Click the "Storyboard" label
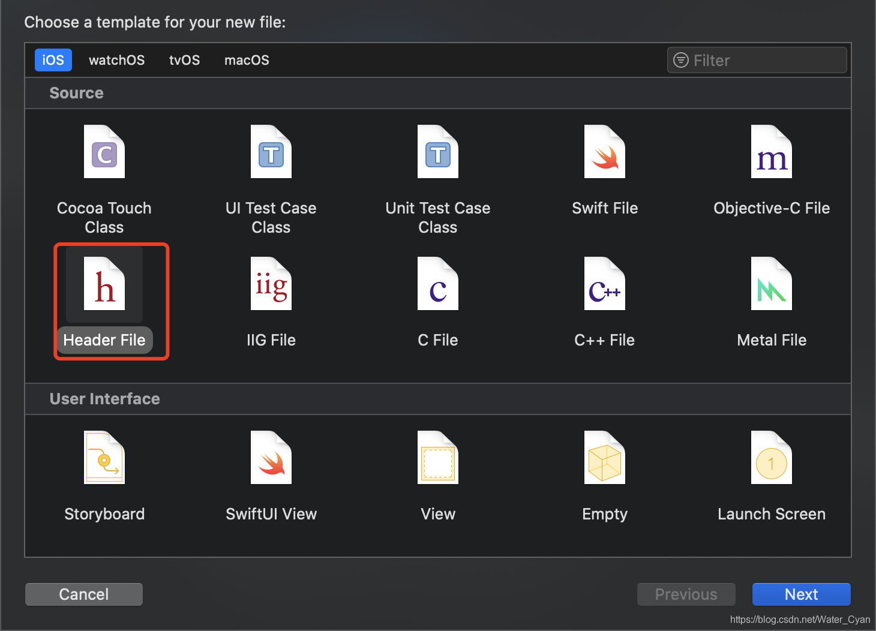 pos(104,514)
